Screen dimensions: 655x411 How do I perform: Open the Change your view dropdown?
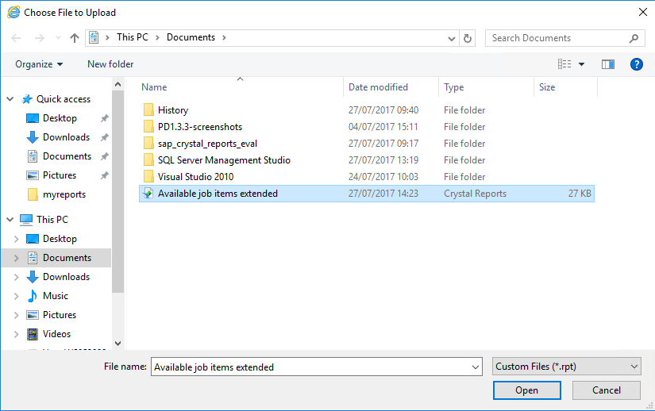click(581, 64)
